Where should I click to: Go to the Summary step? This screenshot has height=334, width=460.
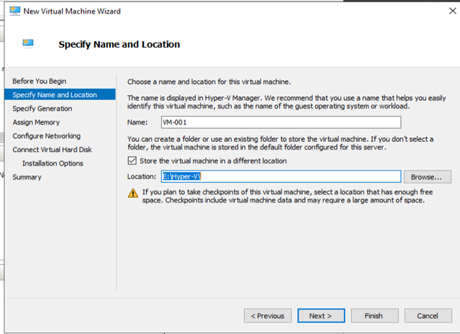(x=27, y=177)
